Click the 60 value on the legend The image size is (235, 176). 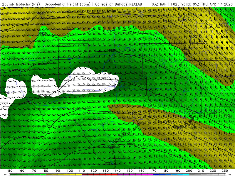click(22, 171)
